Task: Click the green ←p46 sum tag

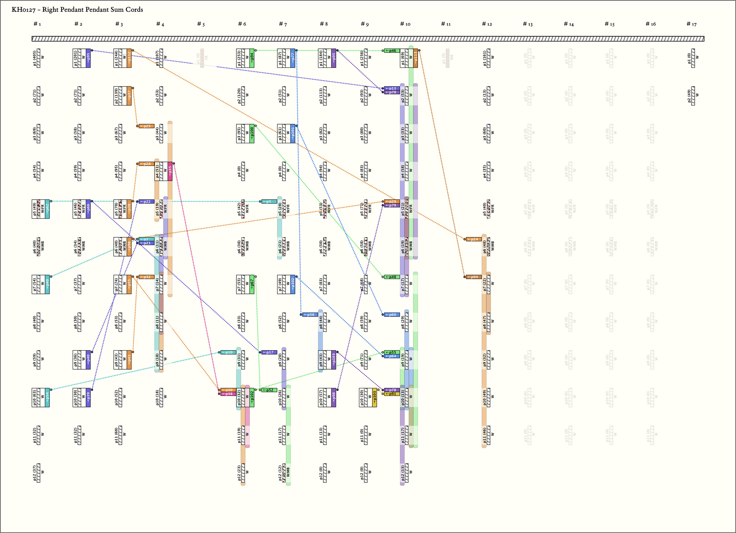Action: [392, 51]
